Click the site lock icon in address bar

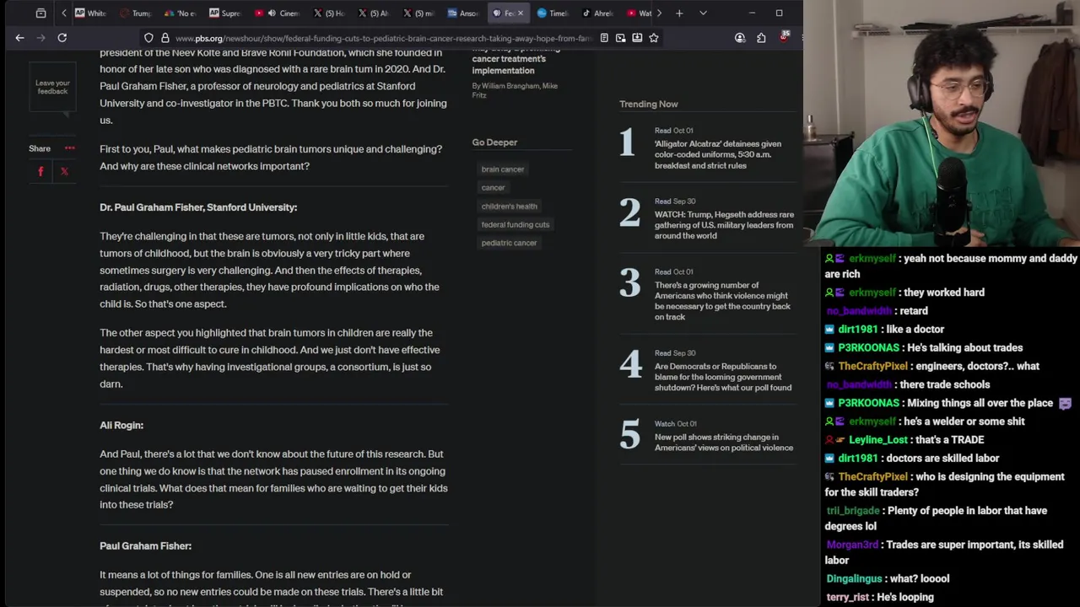click(165, 38)
